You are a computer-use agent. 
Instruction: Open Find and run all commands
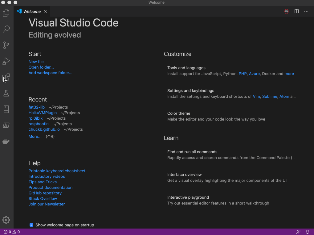231,155
